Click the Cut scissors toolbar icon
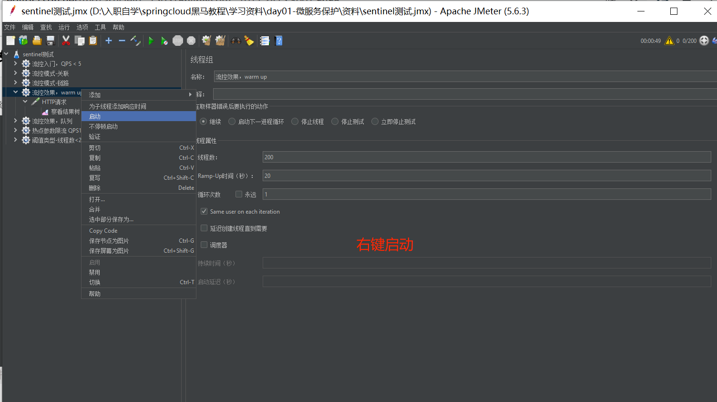 click(66, 41)
